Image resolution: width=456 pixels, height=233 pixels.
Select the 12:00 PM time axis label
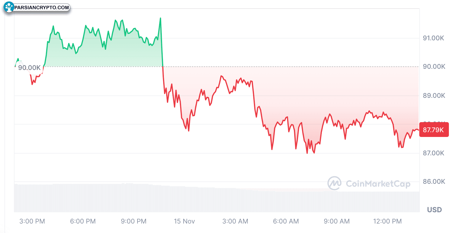click(388, 221)
